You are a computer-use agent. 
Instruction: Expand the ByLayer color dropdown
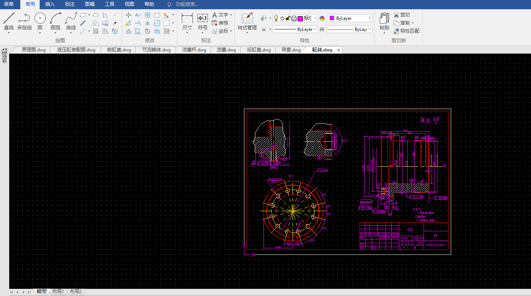point(369,18)
